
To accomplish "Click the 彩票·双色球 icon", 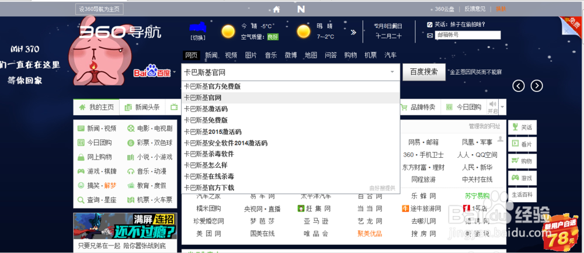I will click(x=131, y=143).
